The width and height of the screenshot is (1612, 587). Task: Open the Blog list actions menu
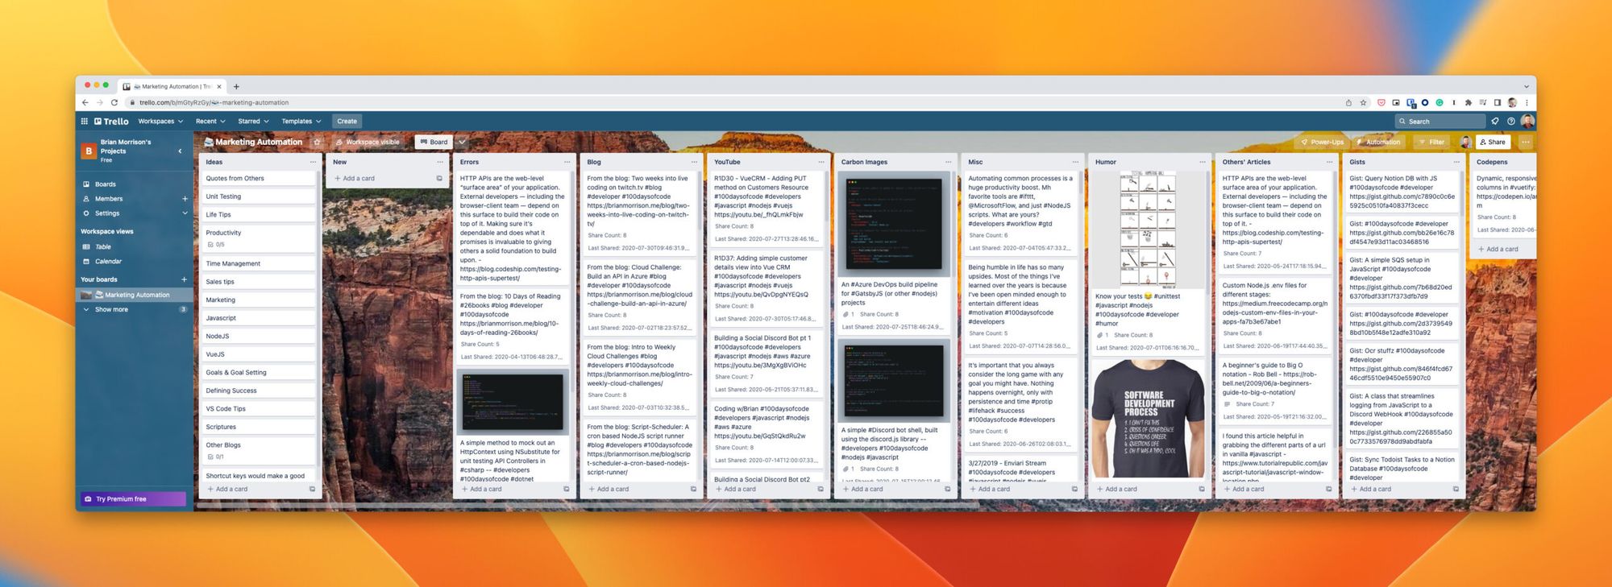pyautogui.click(x=694, y=162)
